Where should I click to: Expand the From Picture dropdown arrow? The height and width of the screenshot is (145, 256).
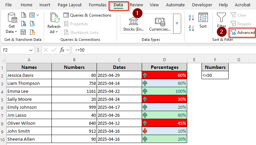pos(38,15)
